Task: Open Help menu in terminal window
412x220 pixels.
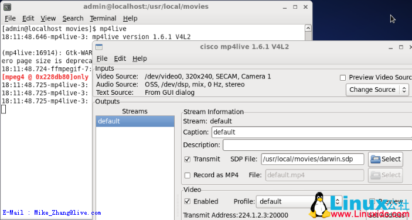Action: [x=130, y=18]
